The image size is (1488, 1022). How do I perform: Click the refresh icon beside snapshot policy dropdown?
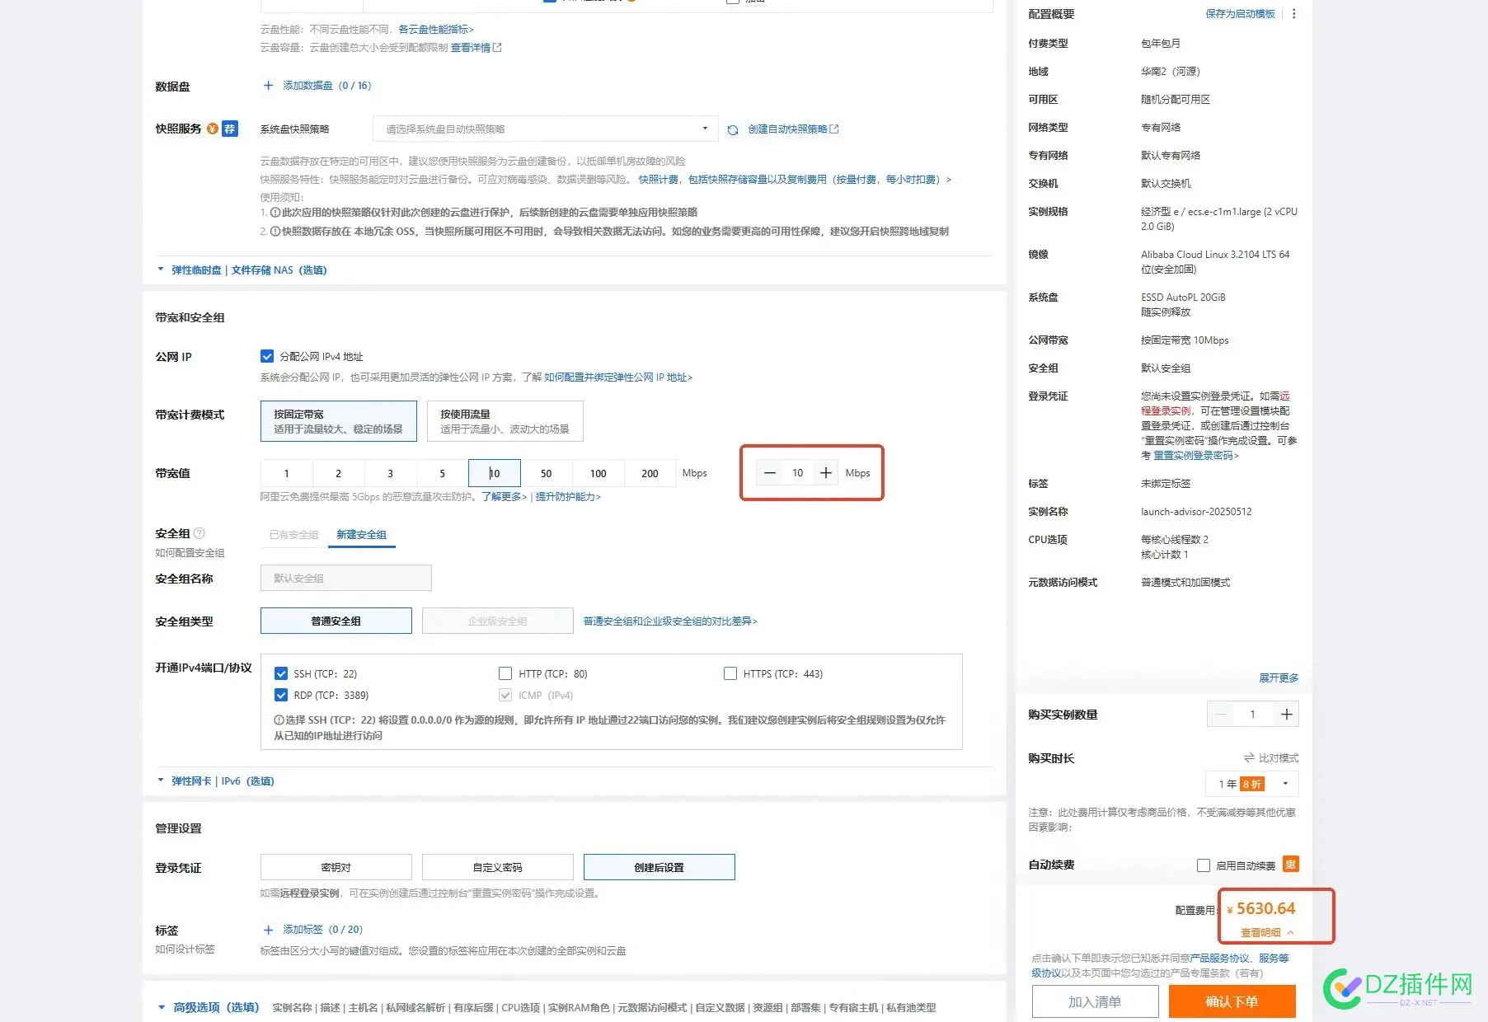[732, 129]
